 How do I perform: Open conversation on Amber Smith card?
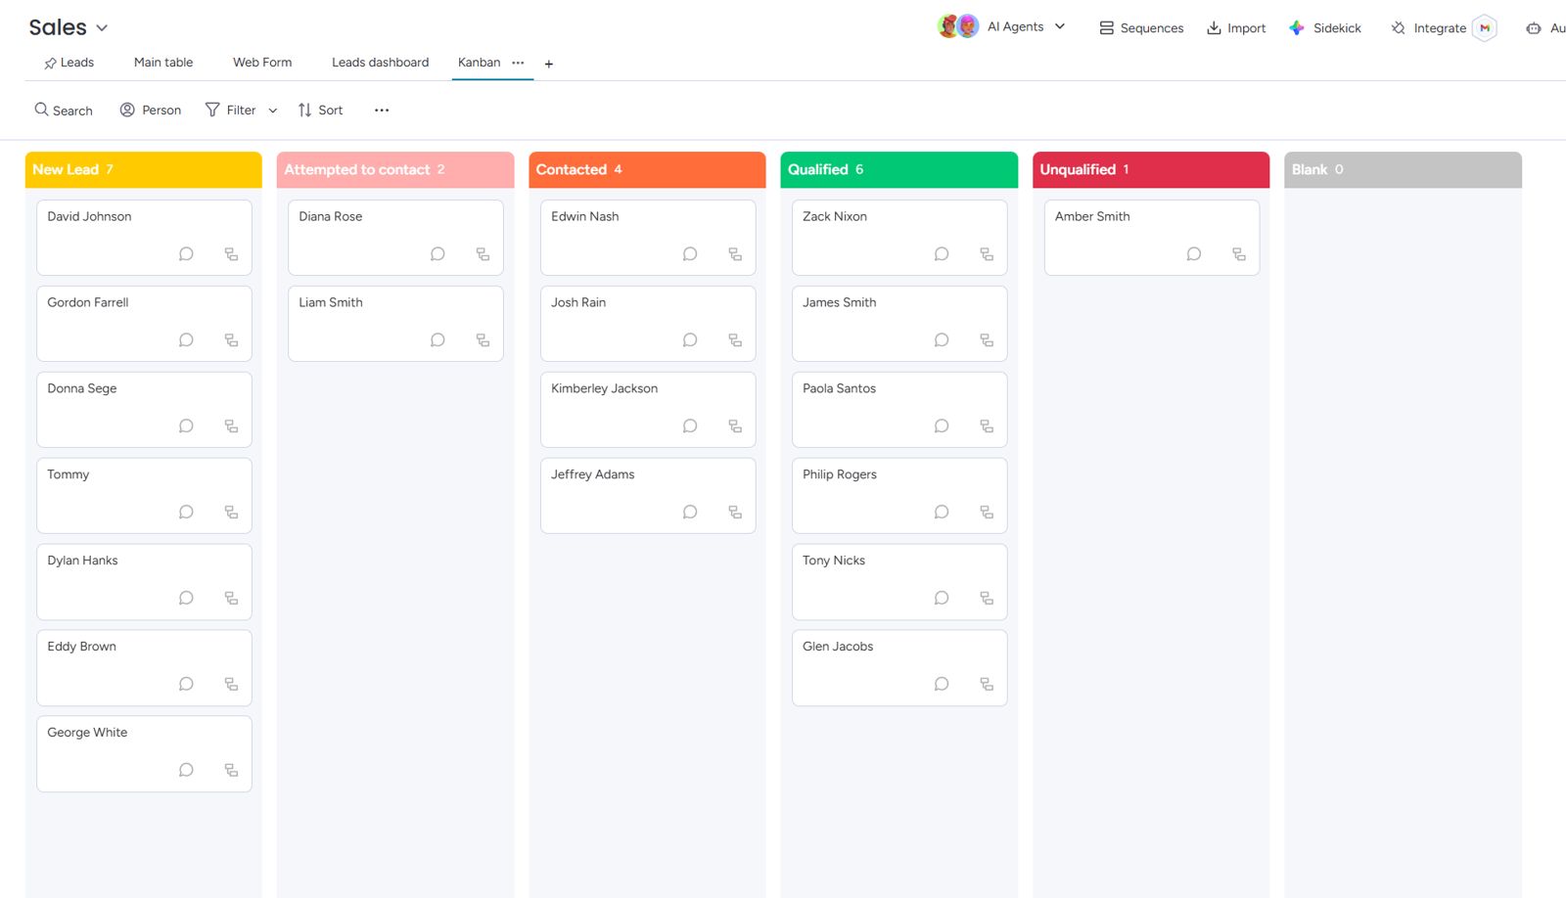coord(1194,254)
